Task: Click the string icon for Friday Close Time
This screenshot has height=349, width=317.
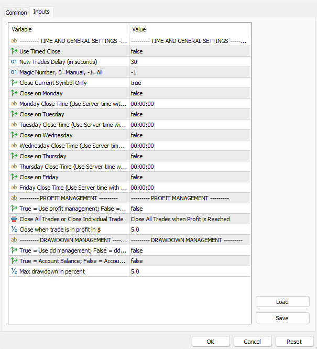Action: click(14, 187)
